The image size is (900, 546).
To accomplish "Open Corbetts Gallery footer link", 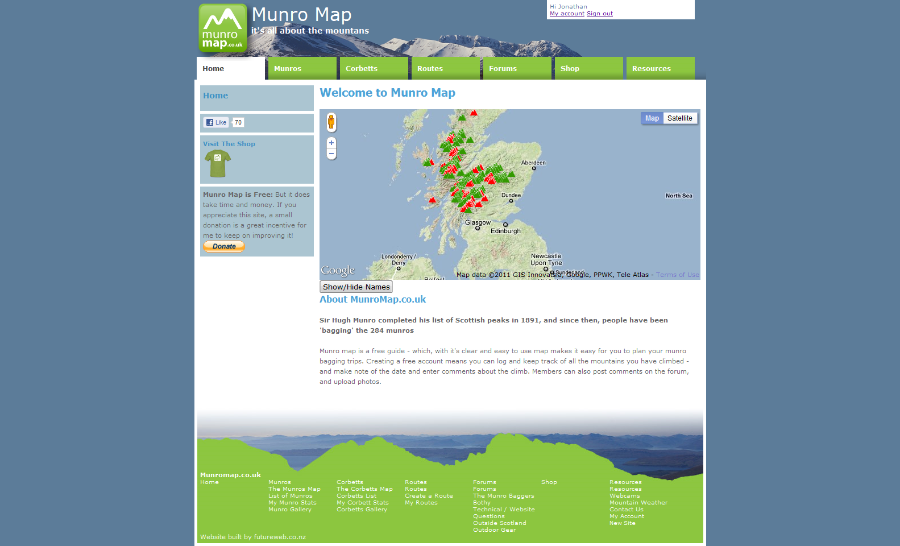I will coord(362,510).
